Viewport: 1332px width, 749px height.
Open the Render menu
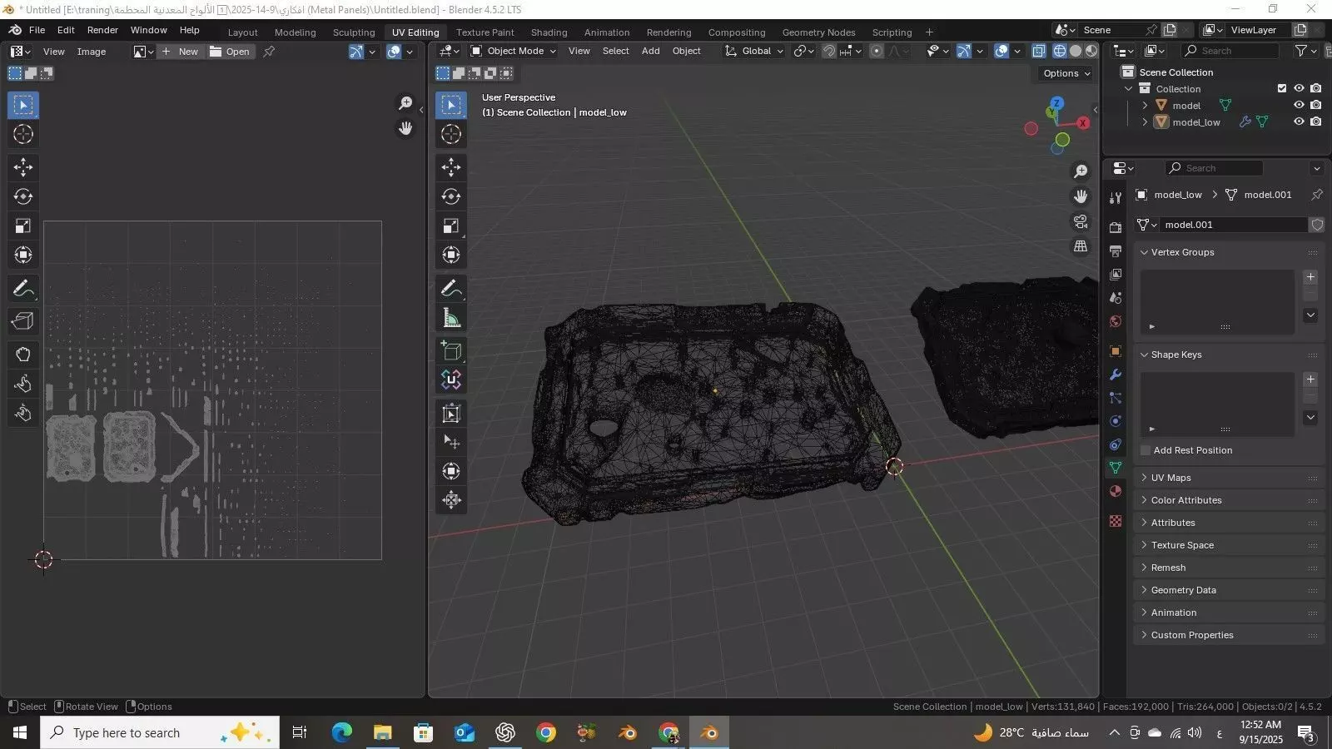[102, 30]
